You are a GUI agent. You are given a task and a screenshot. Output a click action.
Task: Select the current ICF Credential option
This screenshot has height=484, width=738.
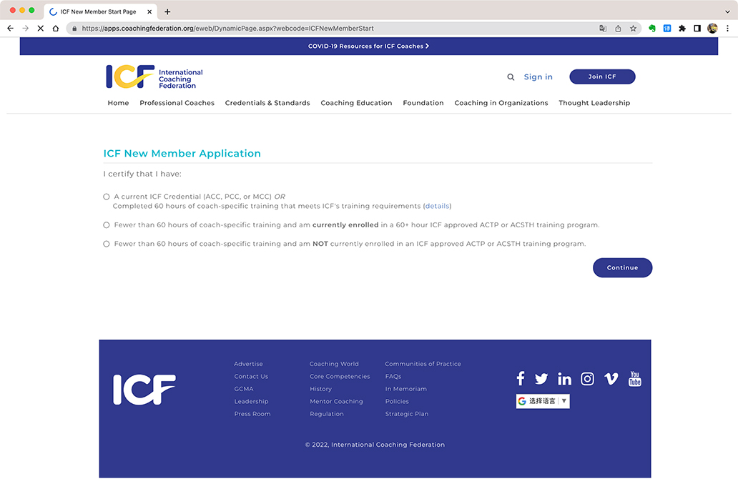click(107, 197)
